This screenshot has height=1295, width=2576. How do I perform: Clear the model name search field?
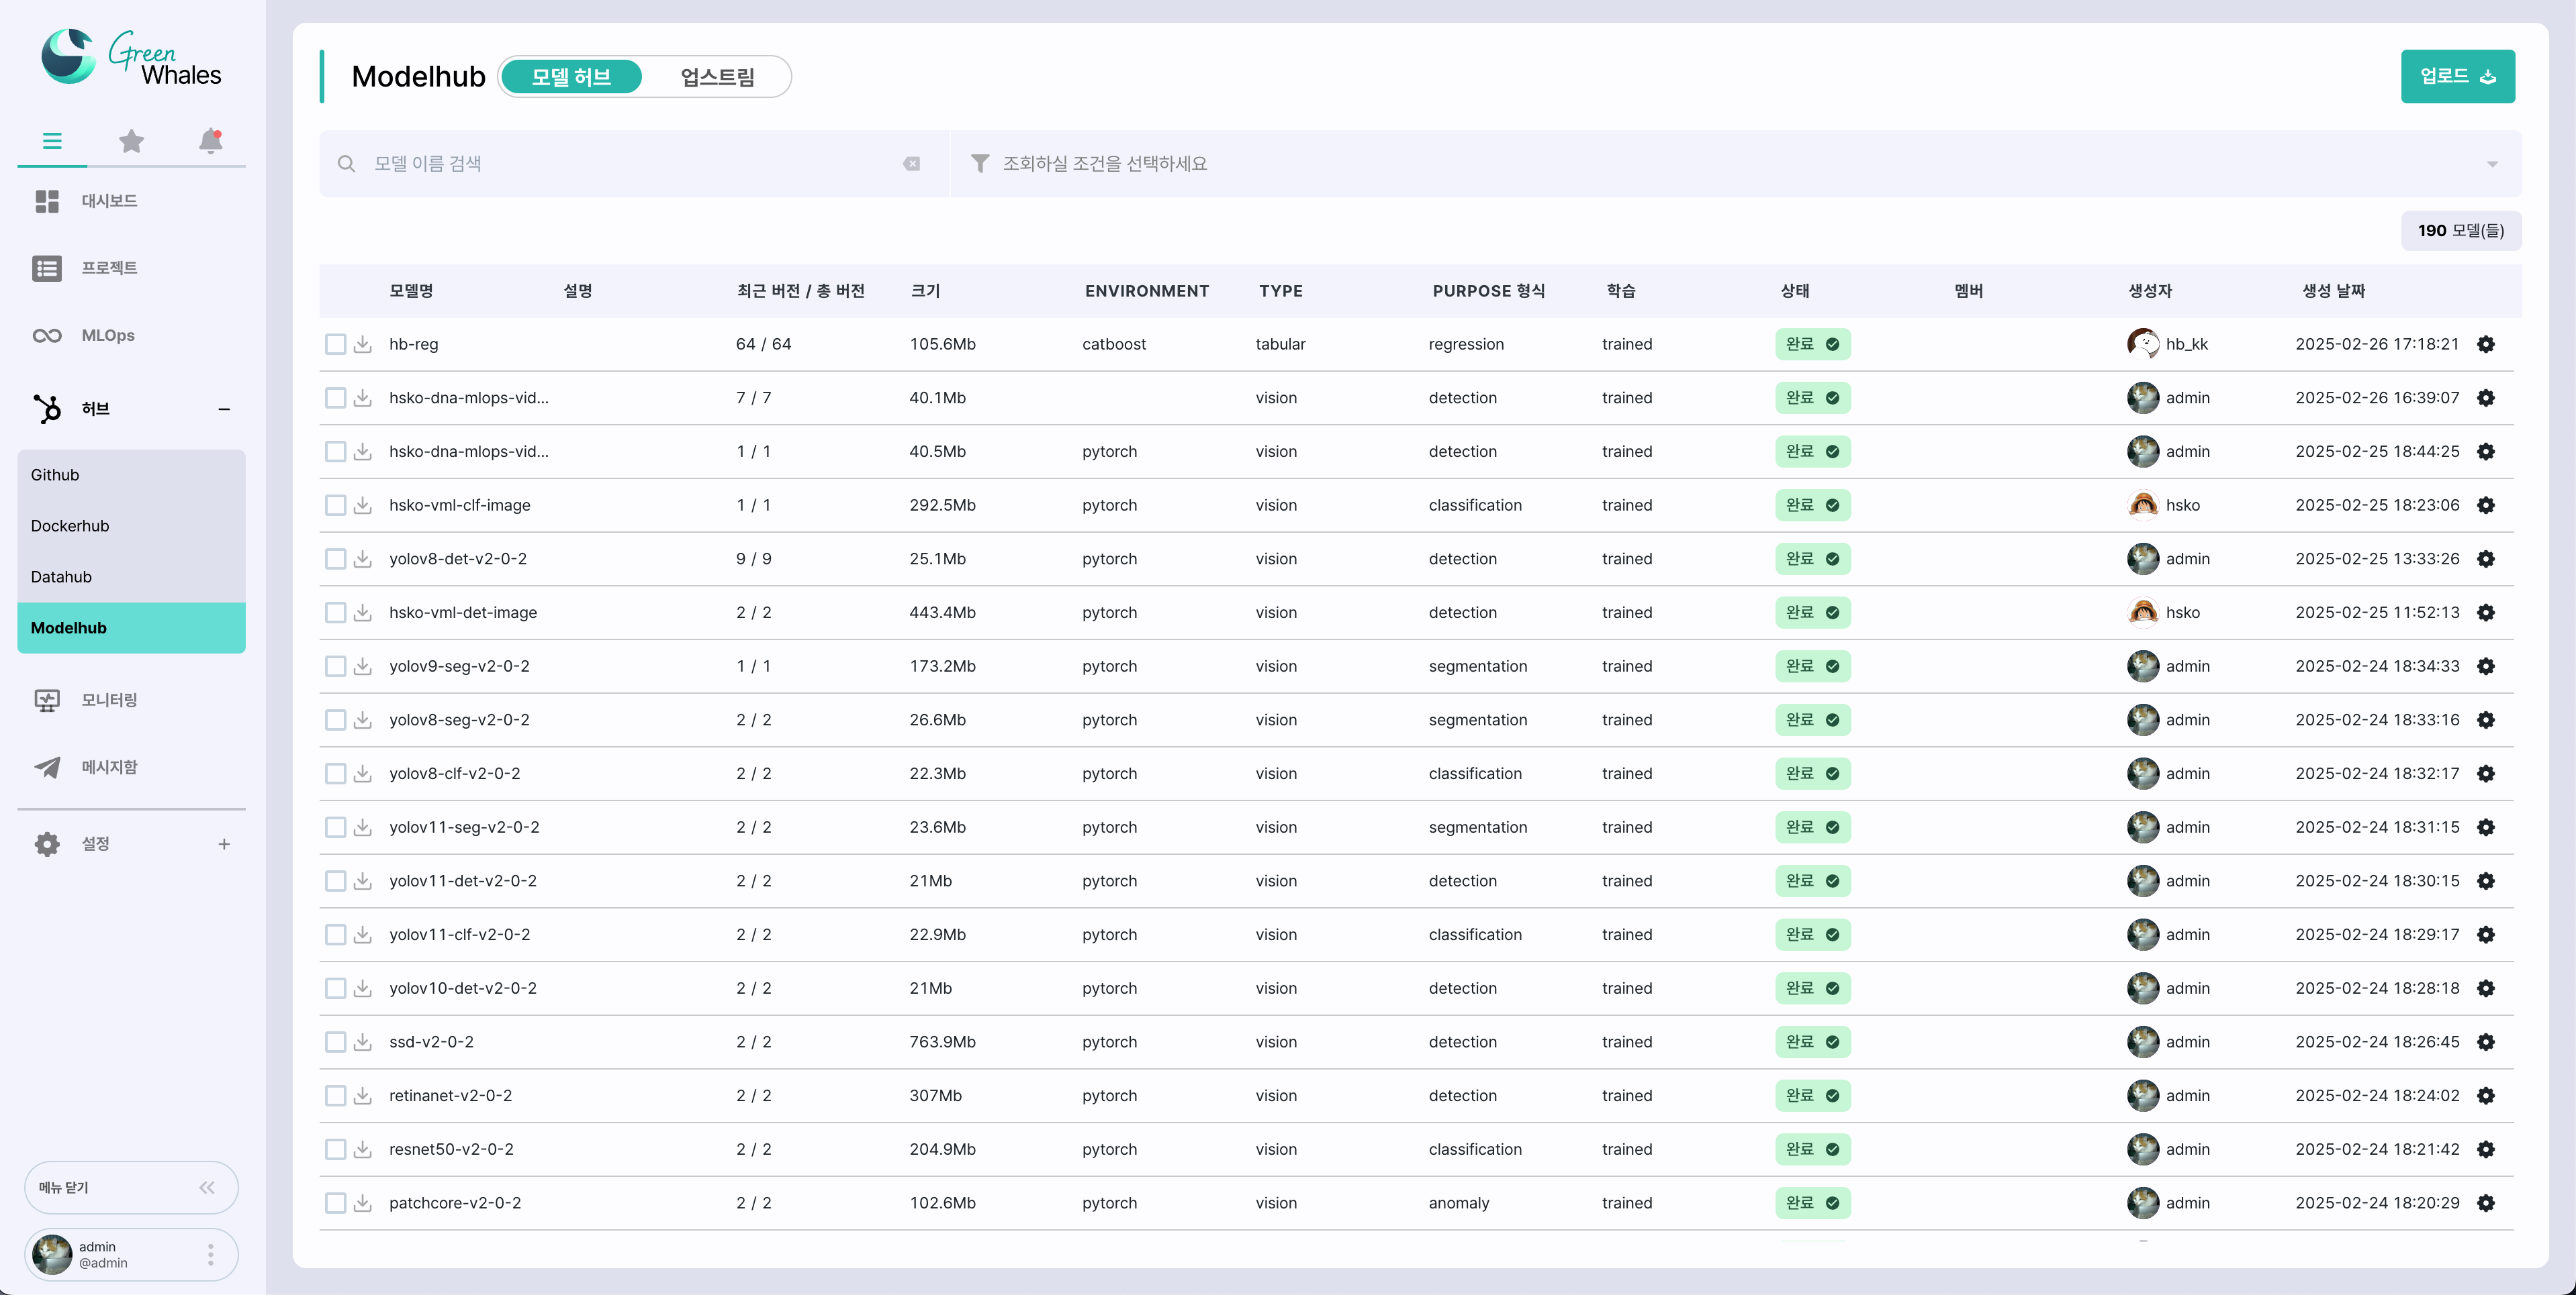coord(911,164)
